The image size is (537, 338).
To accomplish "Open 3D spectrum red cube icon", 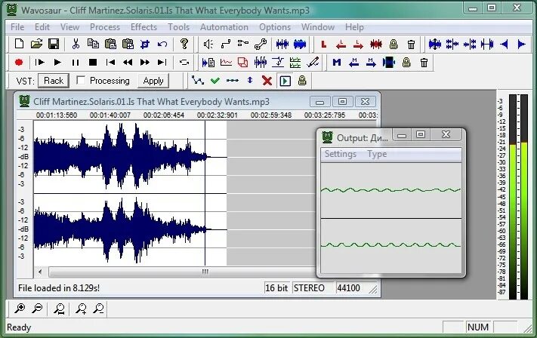I will 242,63.
